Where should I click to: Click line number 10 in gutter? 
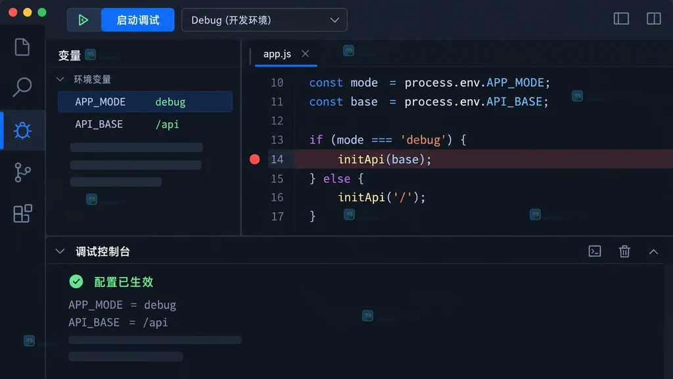tap(277, 82)
